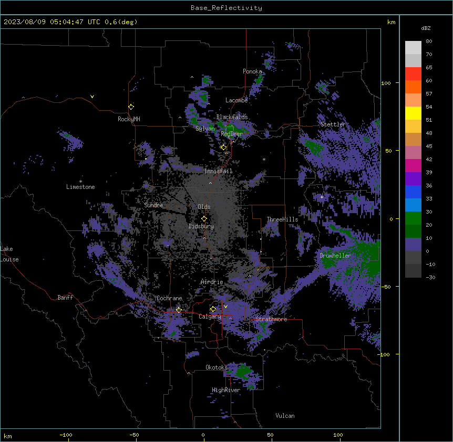The image size is (453, 442).
Task: Pick the purple 36-39 dBZ legend swatch
Action: click(413, 179)
